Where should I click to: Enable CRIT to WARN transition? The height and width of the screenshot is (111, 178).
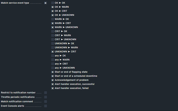click(x=53, y=35)
